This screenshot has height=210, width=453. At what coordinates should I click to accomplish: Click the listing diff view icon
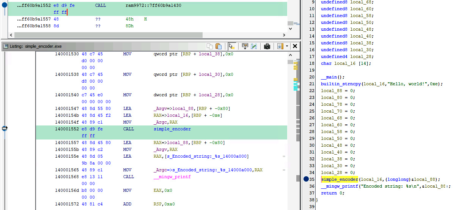point(254,46)
